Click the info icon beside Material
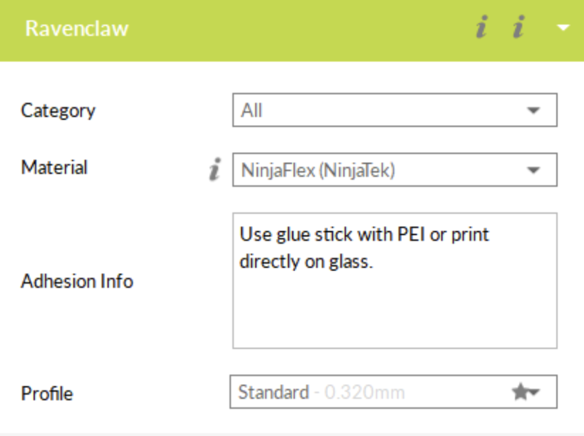The height and width of the screenshot is (436, 584). click(214, 169)
